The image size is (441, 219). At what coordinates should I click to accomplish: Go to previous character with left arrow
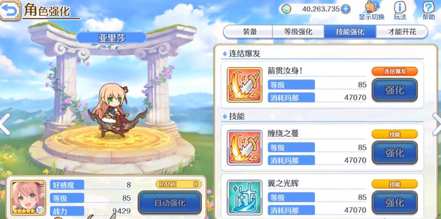[x=4, y=124]
